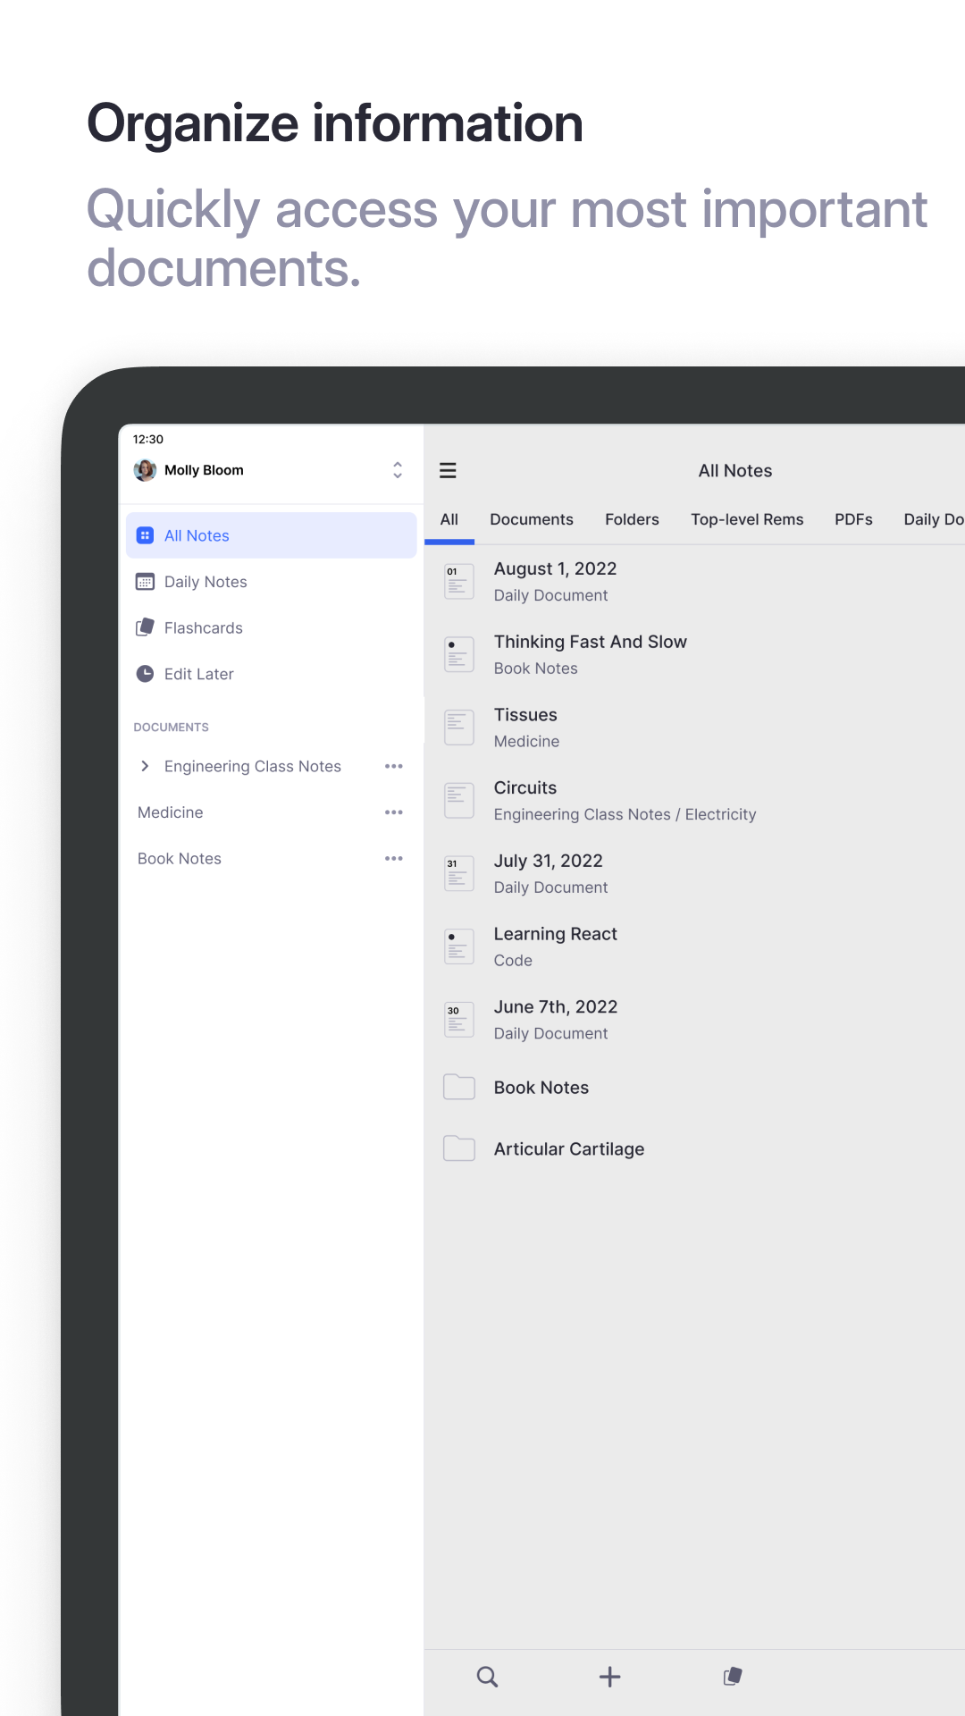965x1716 pixels.
Task: Switch to the Top-level Rems tab
Action: click(x=747, y=519)
